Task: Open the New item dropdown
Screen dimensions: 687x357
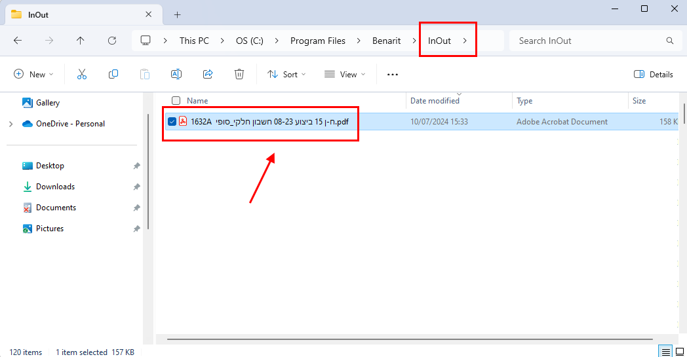Action: (33, 75)
